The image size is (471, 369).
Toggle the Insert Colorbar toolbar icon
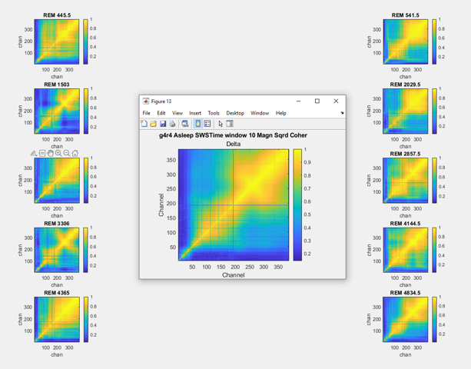[x=198, y=124]
